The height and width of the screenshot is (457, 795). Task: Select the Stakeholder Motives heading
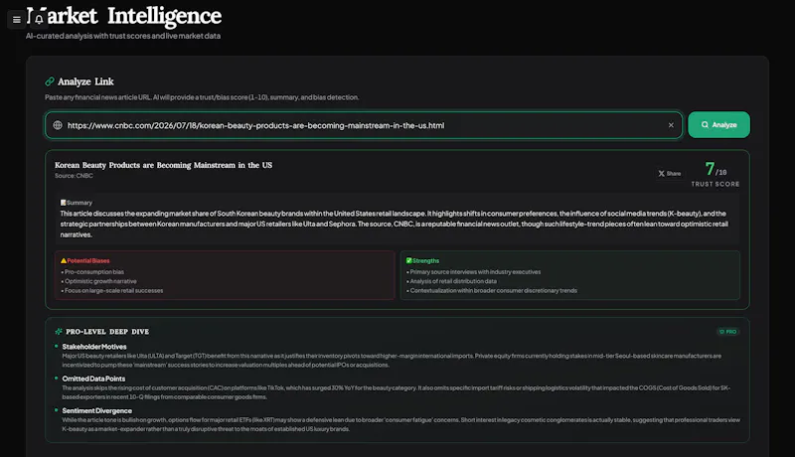click(x=94, y=347)
